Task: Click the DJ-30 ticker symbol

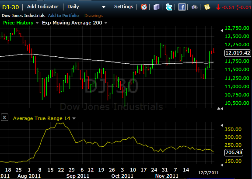Action: [10, 7]
